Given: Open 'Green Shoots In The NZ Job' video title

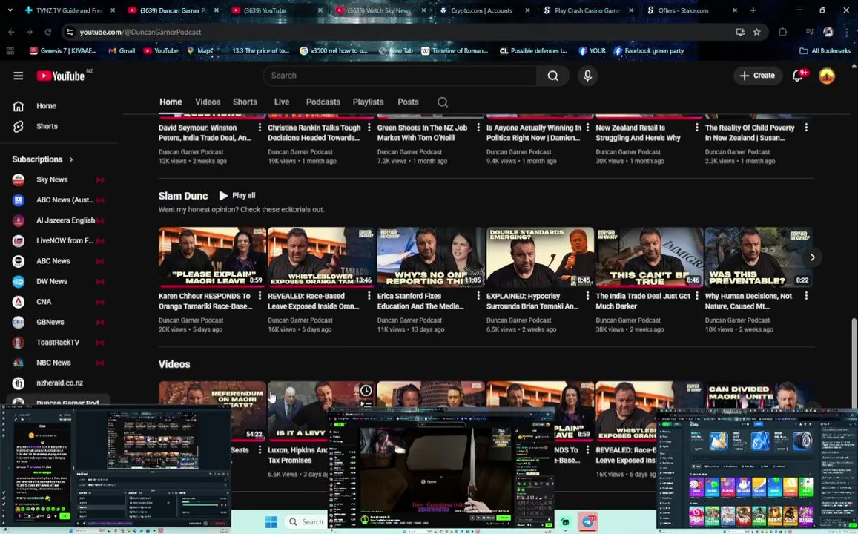Looking at the screenshot, I should point(422,133).
